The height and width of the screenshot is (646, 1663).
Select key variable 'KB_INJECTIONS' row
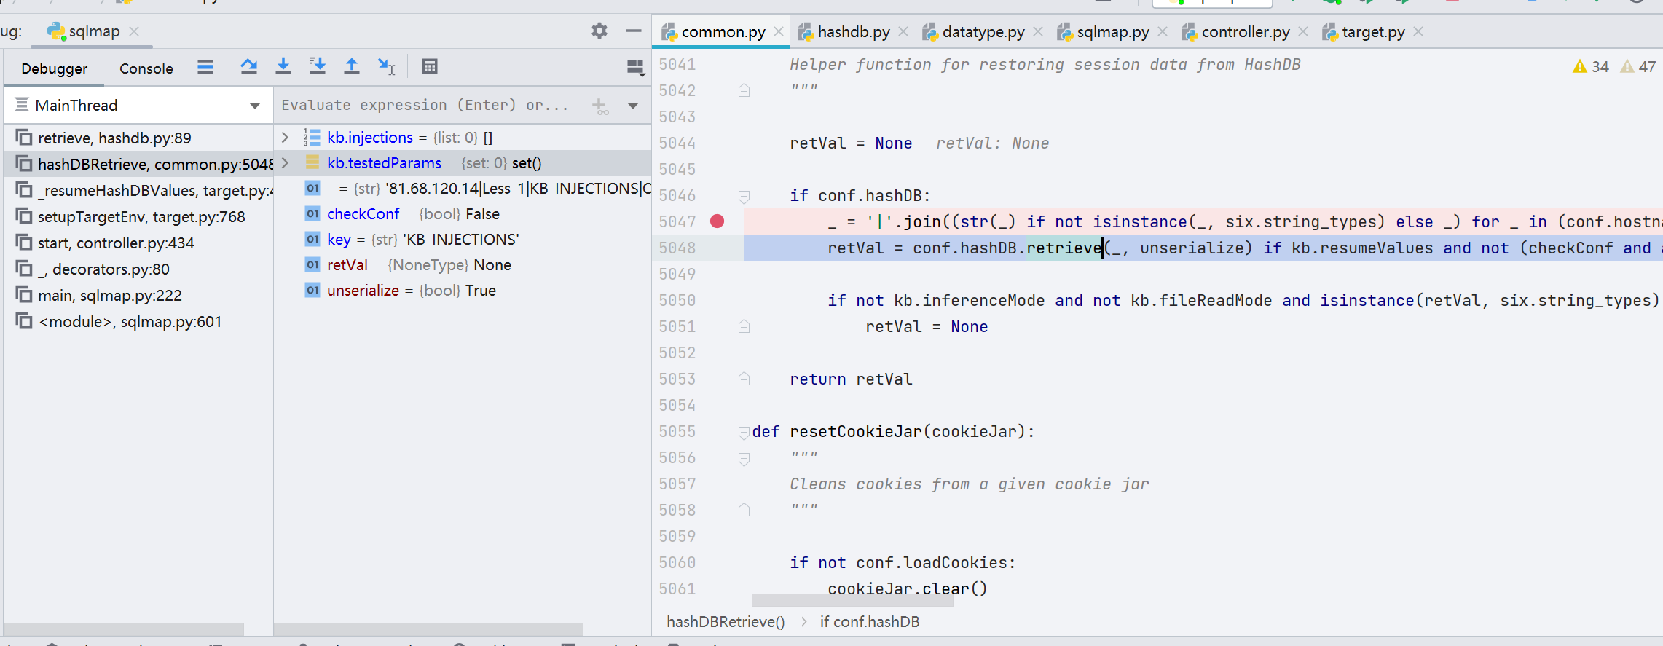(463, 240)
